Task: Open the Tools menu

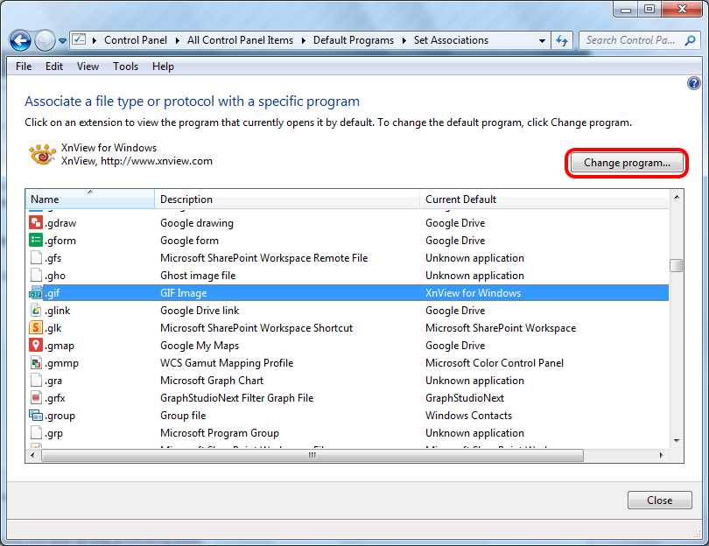Action: tap(125, 66)
